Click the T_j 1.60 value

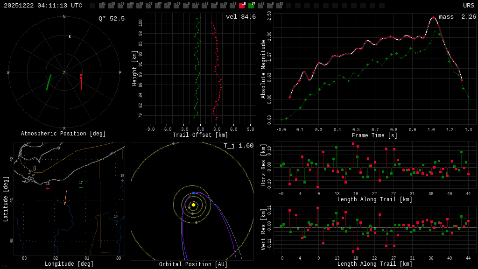click(x=239, y=146)
